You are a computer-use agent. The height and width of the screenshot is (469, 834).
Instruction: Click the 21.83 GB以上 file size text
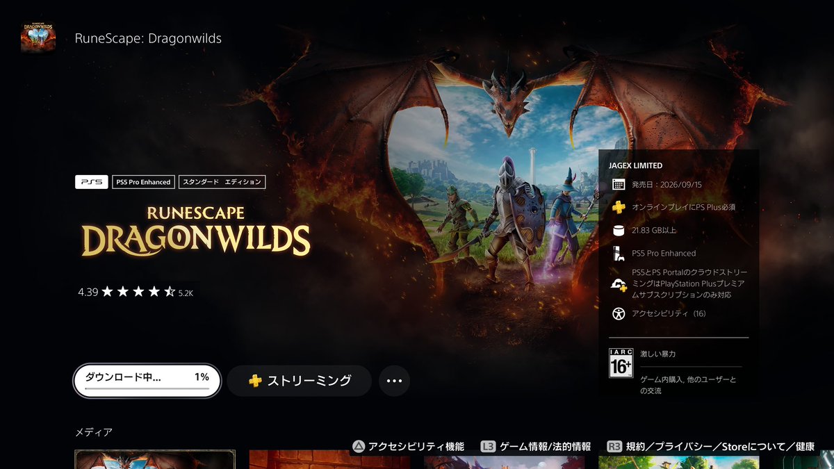point(654,230)
